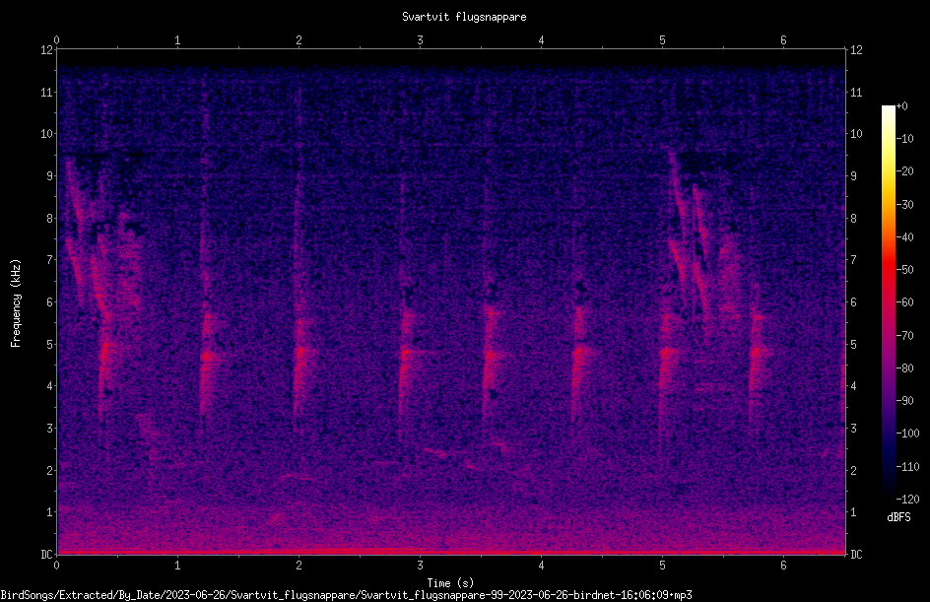This screenshot has height=602, width=930.
Task: Click '1' on the left frequency axis
Action: coord(50,512)
